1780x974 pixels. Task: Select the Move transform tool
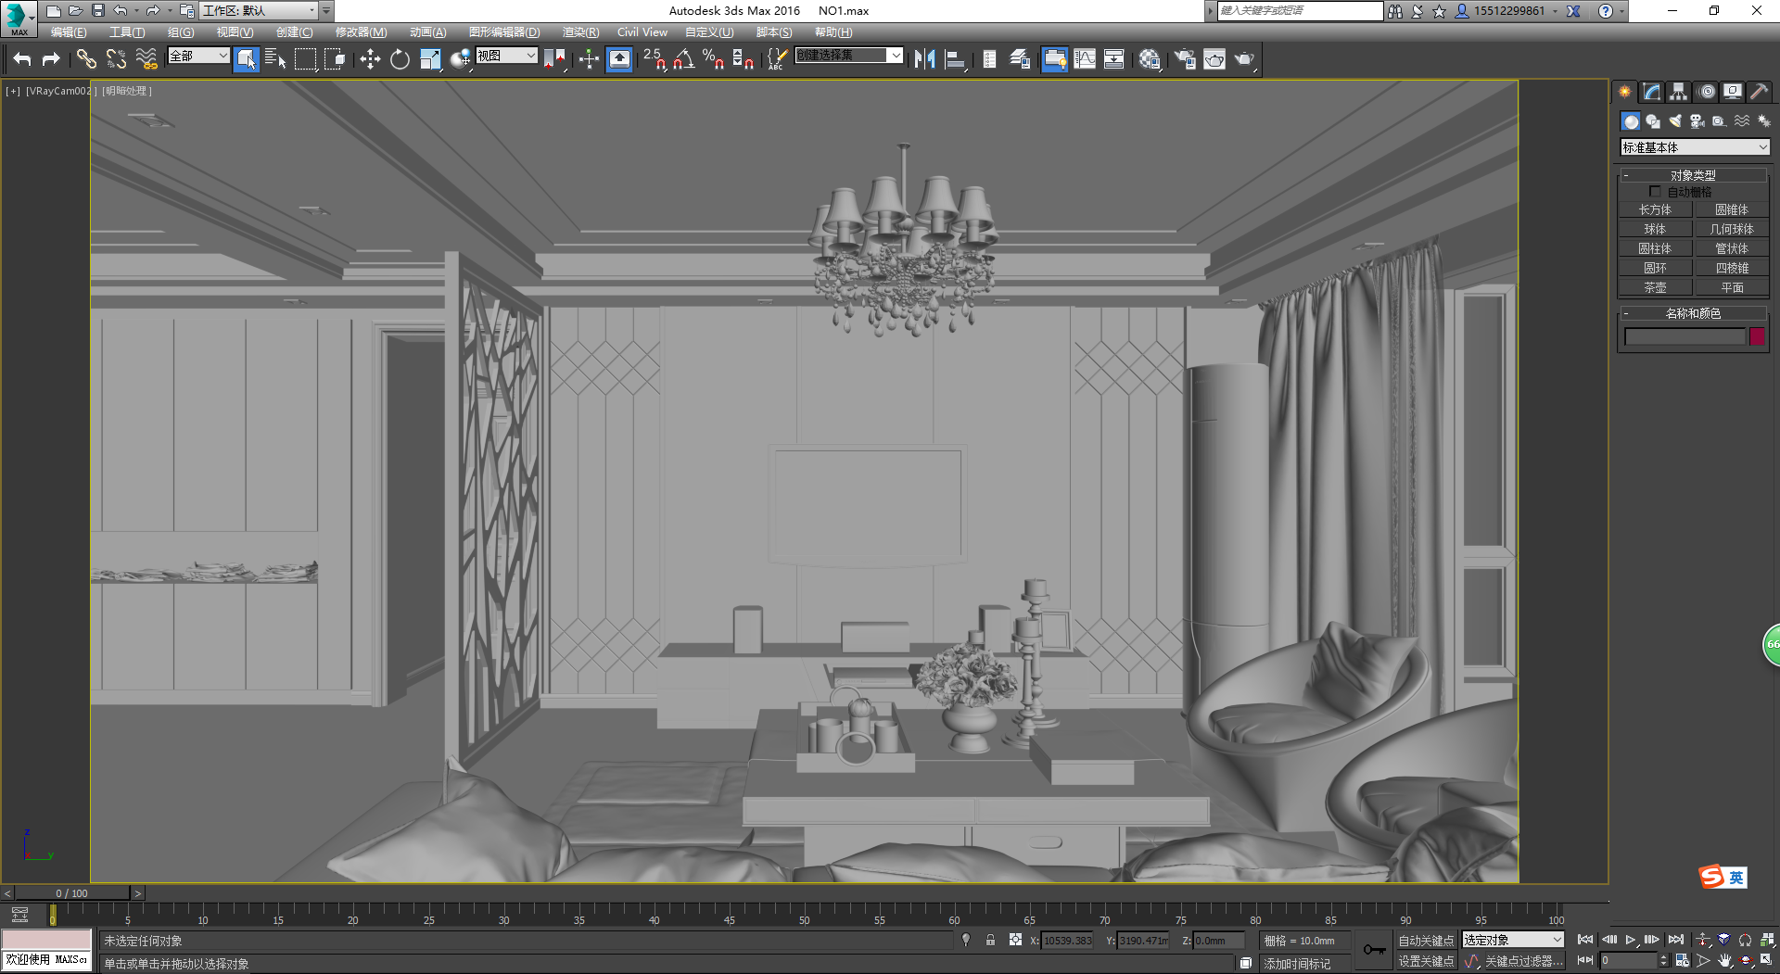tap(370, 59)
